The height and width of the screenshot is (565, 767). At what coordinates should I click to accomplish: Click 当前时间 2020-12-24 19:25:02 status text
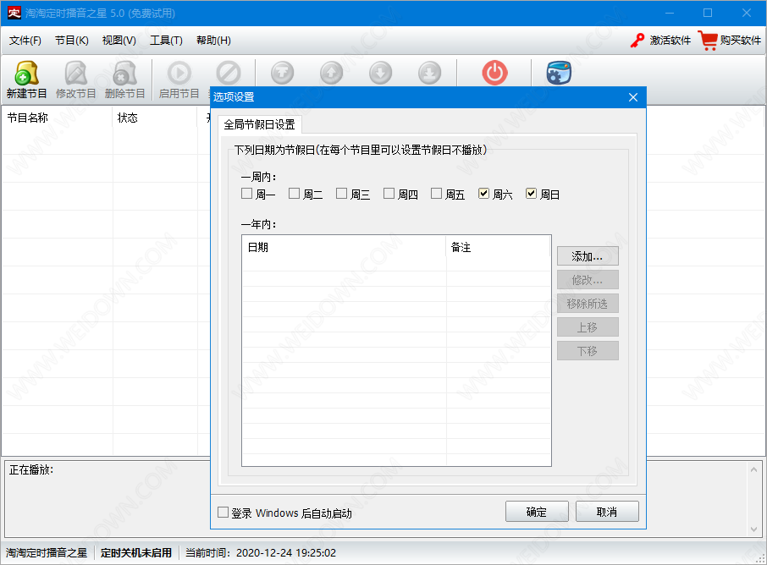(x=260, y=553)
